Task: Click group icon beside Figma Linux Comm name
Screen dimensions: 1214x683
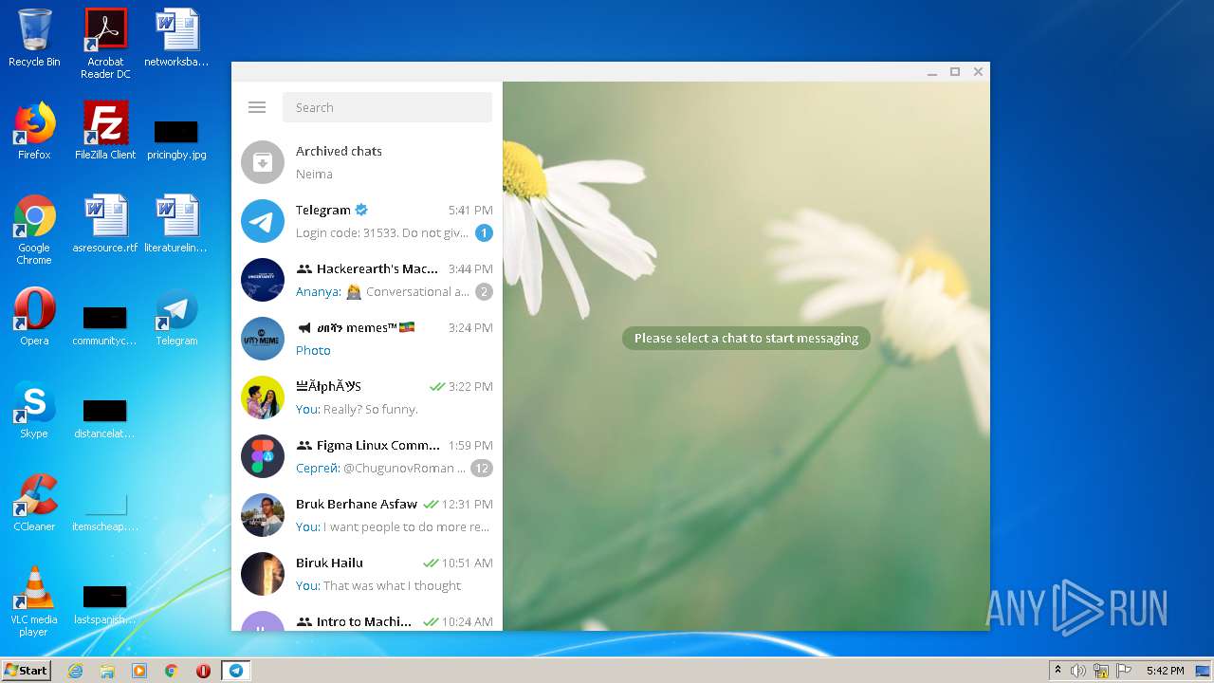Action: click(x=304, y=445)
